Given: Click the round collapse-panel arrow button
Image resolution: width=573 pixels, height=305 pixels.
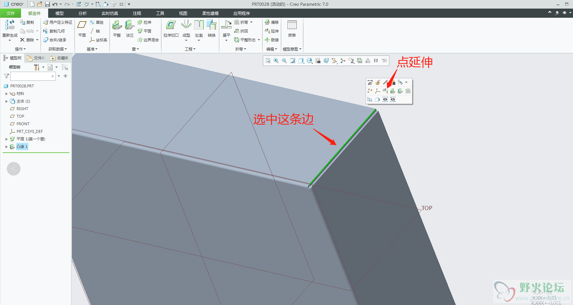Looking at the screenshot, I should coord(14,169).
